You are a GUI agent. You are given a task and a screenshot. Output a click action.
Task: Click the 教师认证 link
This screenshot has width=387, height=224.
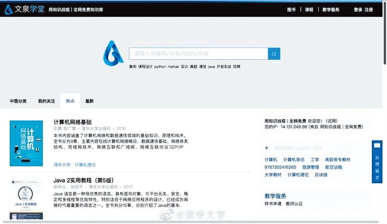pos(294,203)
